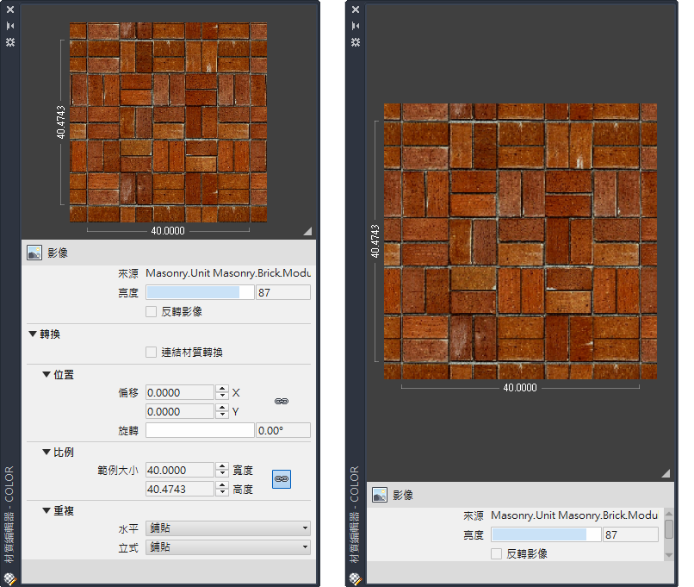Open properties menu of left palette
Screen dimensions: 694x587
[x=10, y=42]
